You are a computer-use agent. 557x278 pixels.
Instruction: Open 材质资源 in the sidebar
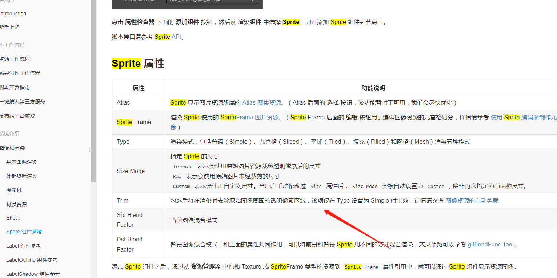click(17, 204)
